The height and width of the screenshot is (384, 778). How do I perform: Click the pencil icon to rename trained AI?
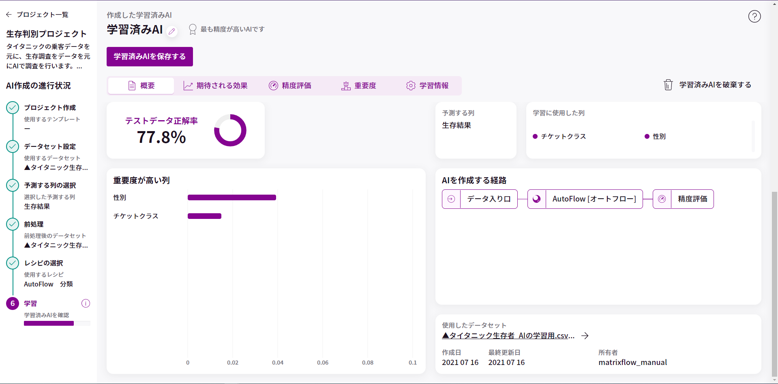tap(172, 31)
